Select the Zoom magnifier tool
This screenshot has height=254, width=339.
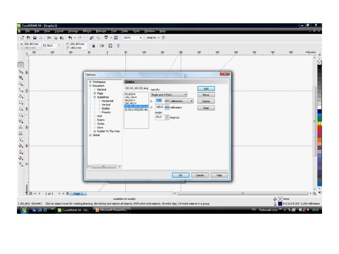coord(20,83)
